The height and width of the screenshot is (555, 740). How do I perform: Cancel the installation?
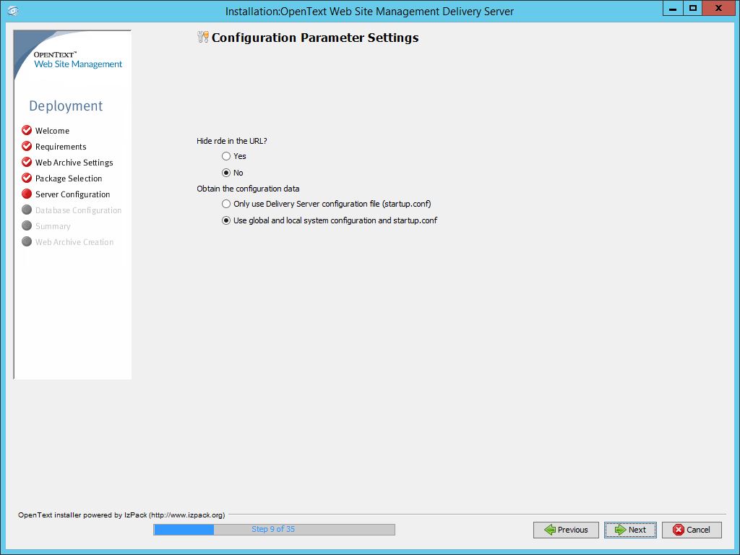[x=692, y=530]
